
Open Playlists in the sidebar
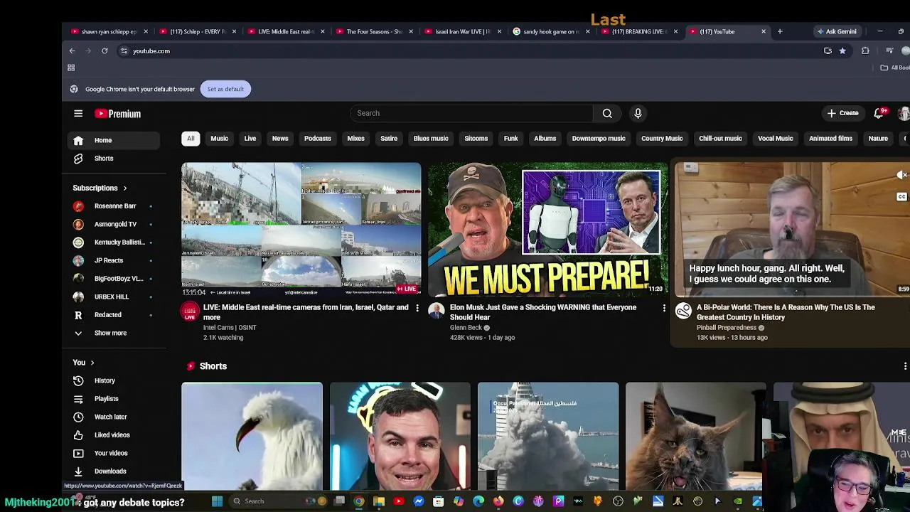(115, 399)
